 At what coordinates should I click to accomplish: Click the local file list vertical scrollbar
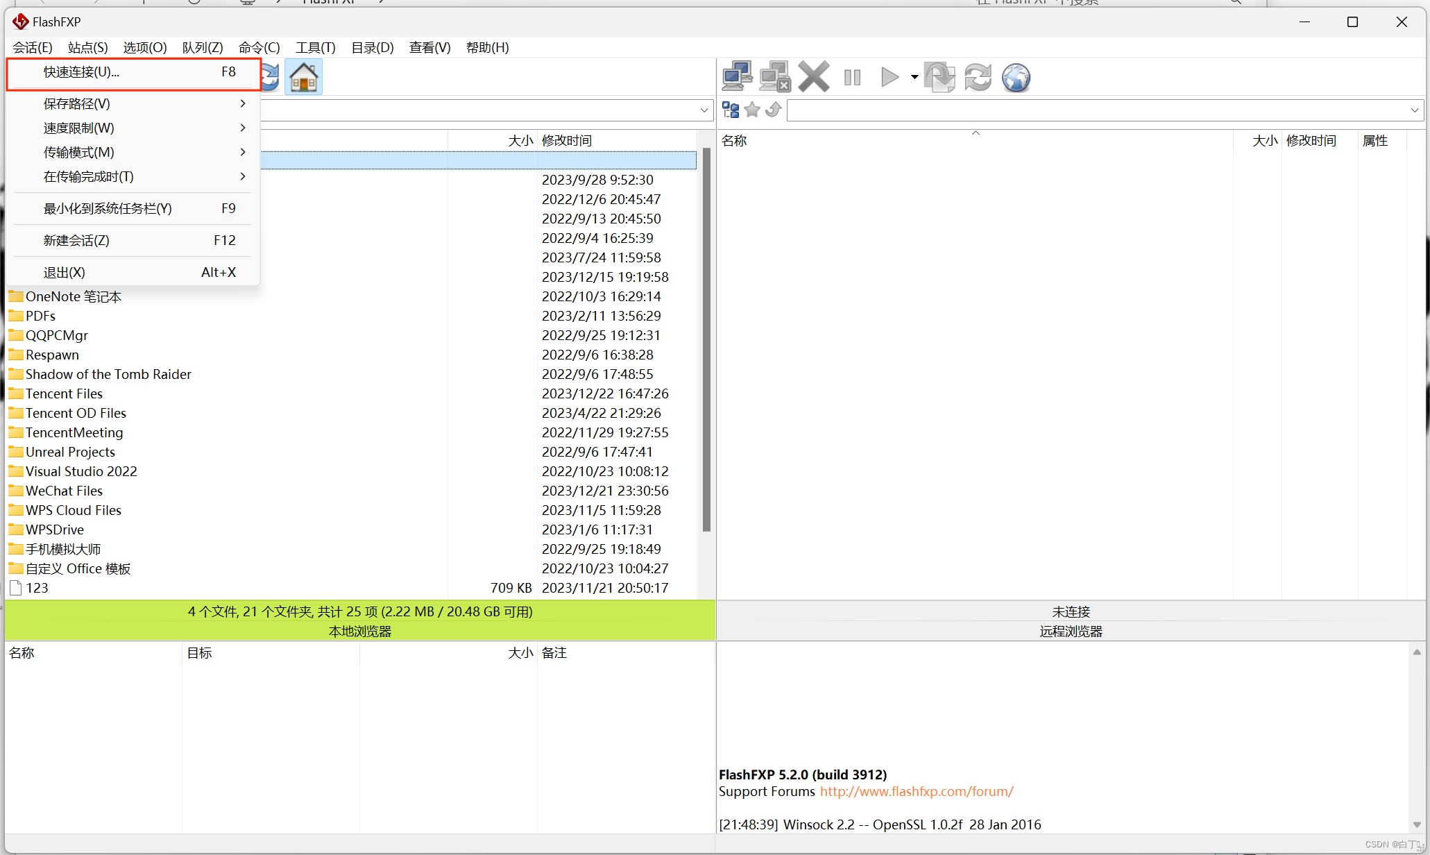pos(706,340)
